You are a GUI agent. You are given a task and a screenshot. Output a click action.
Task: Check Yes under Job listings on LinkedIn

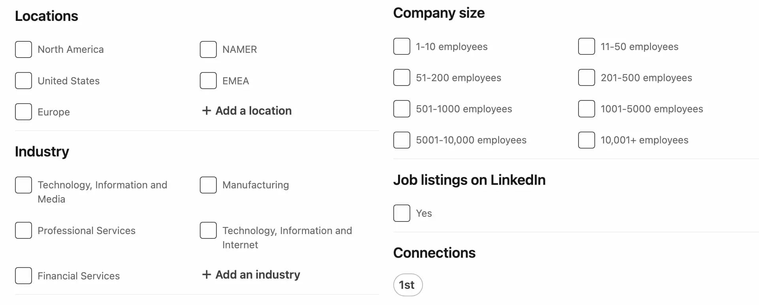(401, 213)
